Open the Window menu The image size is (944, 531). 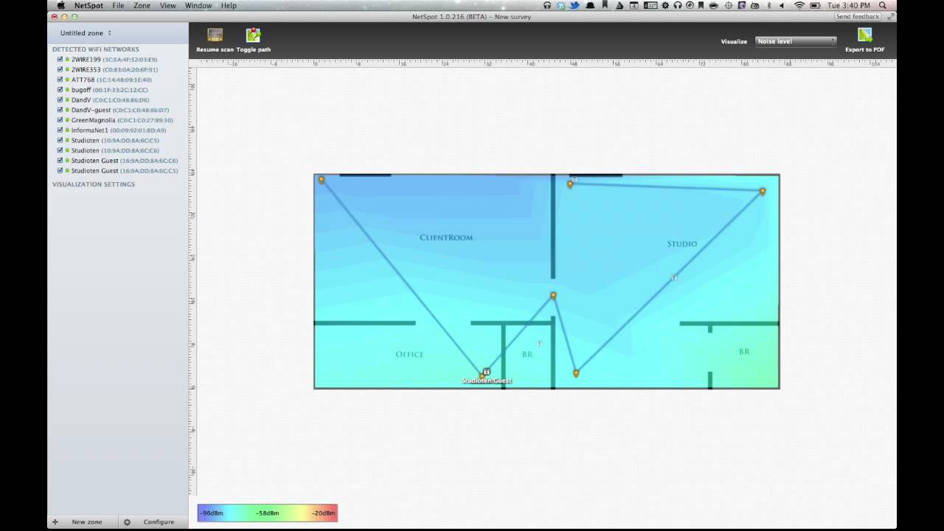[198, 5]
